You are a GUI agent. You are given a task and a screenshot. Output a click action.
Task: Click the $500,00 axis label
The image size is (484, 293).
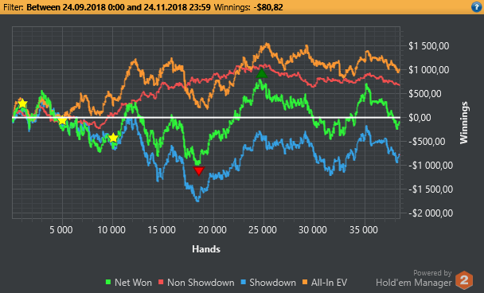click(425, 94)
